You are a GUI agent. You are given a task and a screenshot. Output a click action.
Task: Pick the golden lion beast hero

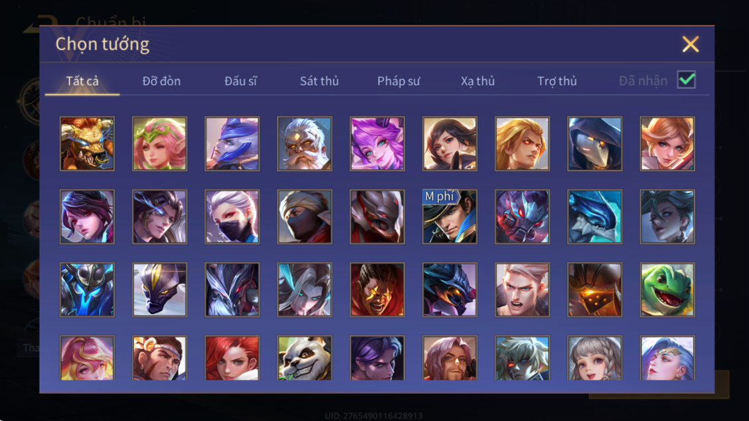coord(87,143)
